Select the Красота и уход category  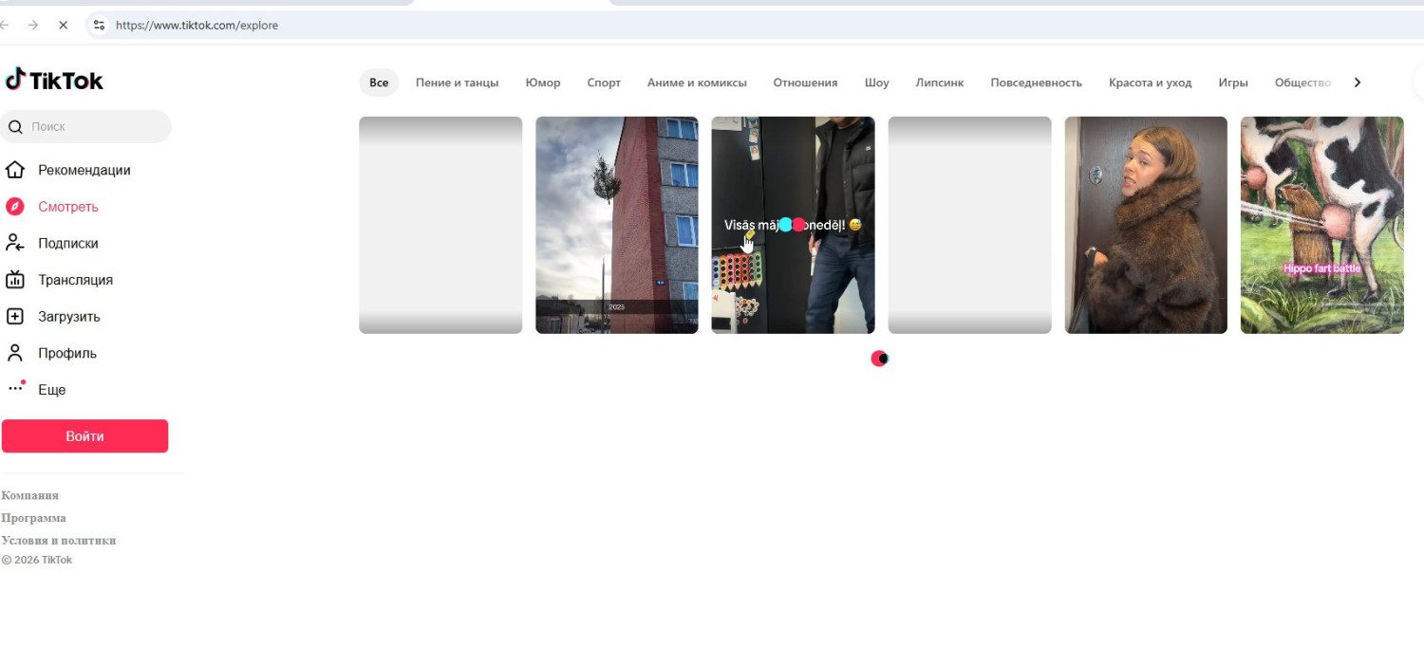coord(1150,83)
